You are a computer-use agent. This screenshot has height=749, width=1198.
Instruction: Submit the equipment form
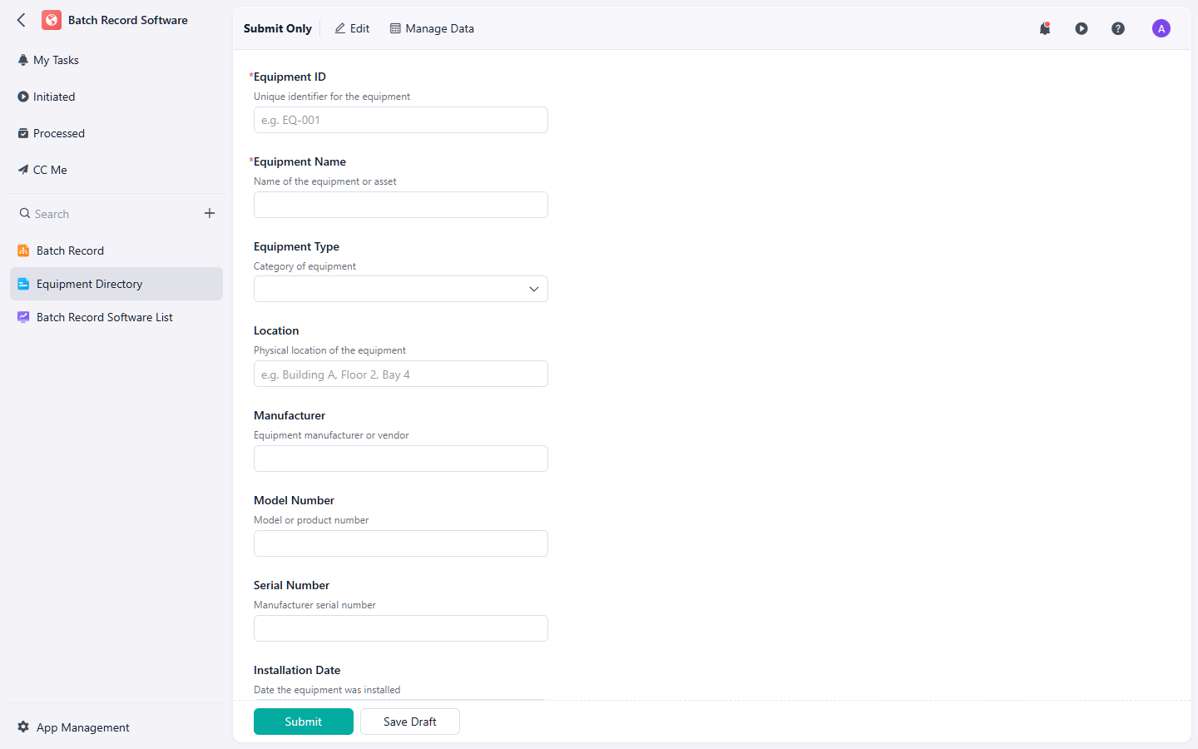304,722
